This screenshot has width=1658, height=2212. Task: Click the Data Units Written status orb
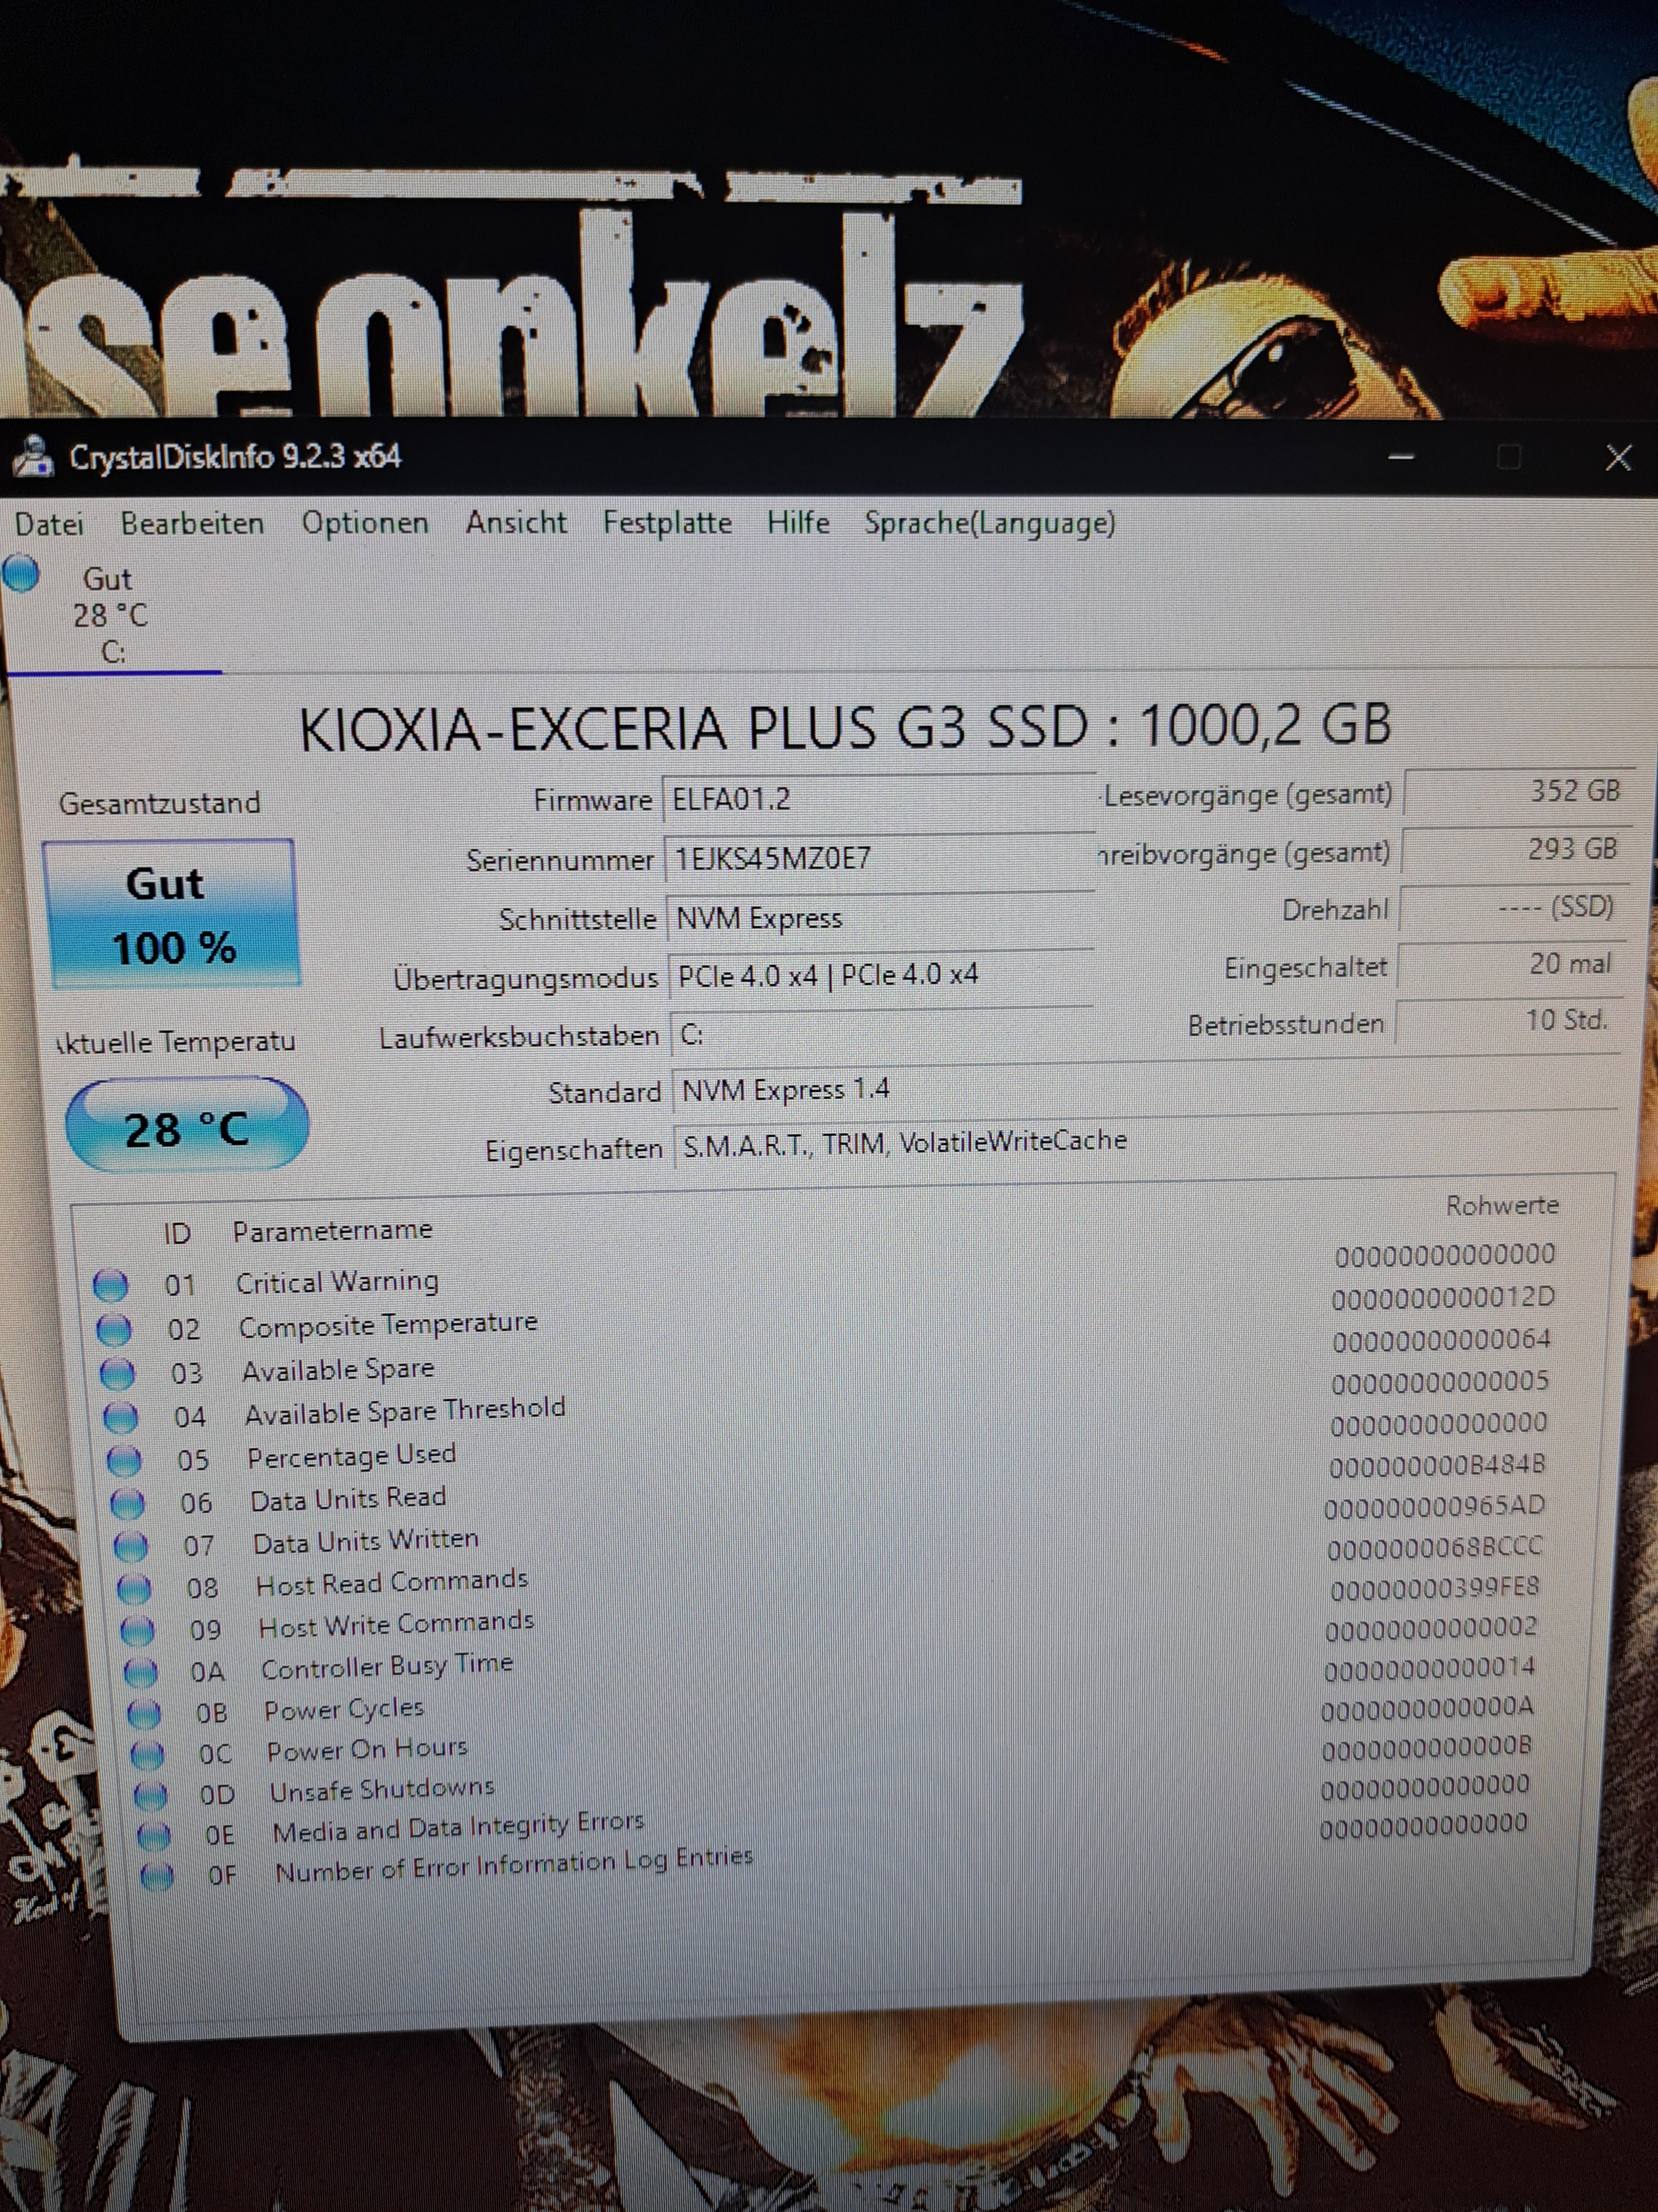131,1546
